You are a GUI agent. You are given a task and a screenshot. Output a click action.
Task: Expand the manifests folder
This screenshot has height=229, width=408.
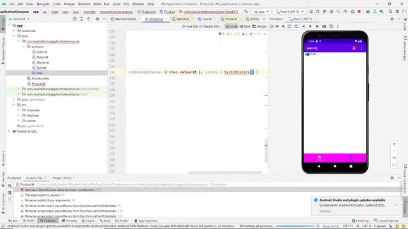(x=14, y=31)
